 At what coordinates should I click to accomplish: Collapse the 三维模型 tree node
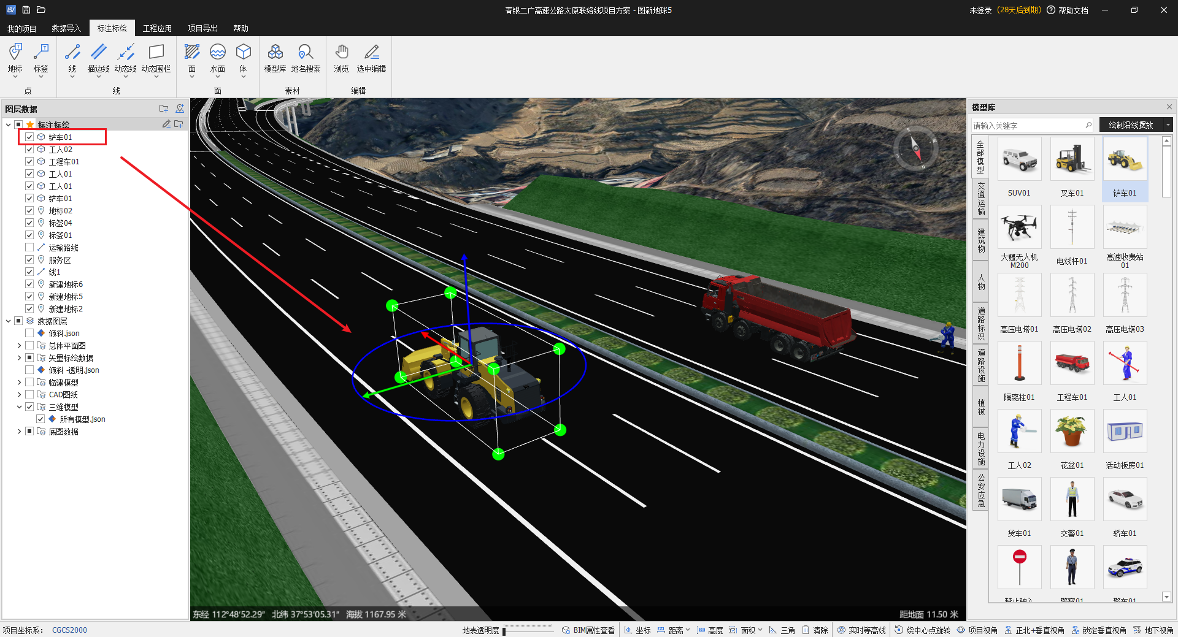point(19,407)
